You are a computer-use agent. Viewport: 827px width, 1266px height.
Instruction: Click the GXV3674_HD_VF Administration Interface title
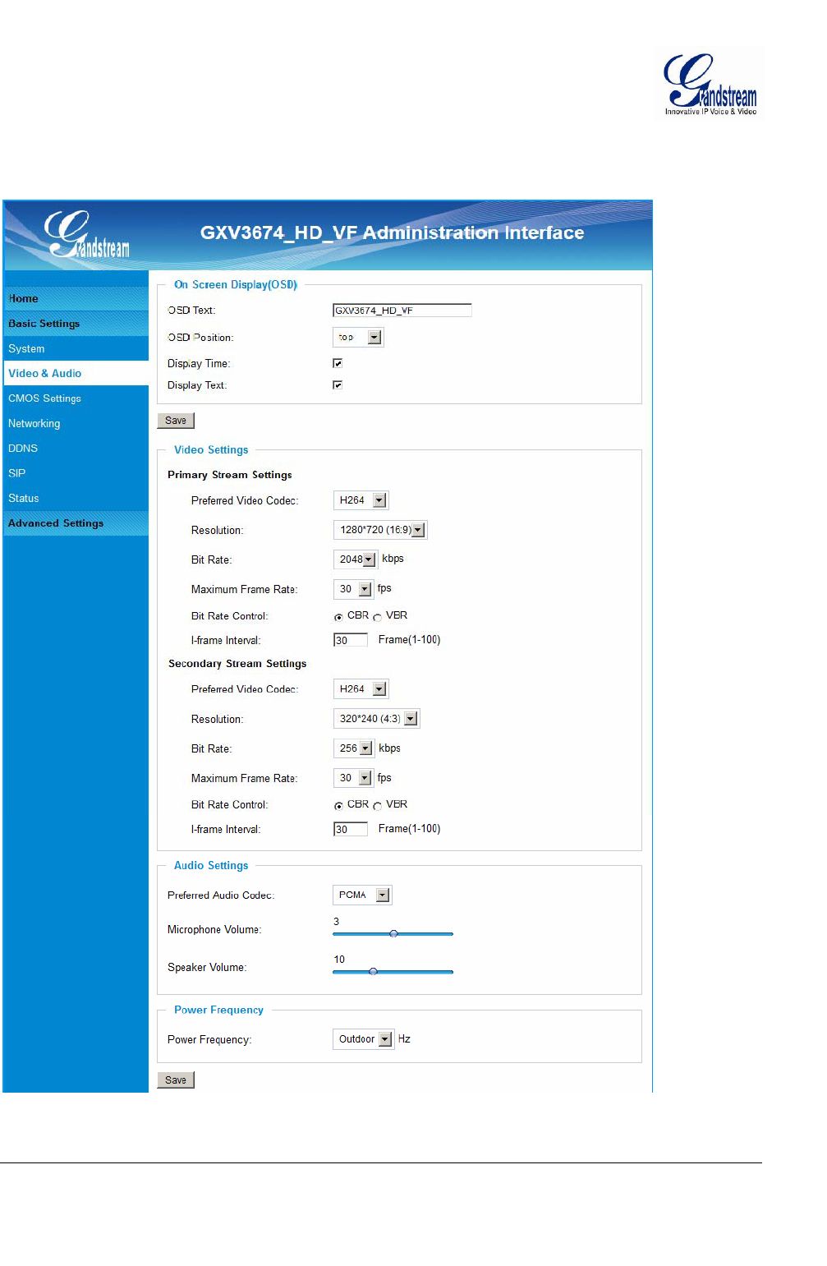pyautogui.click(x=393, y=233)
